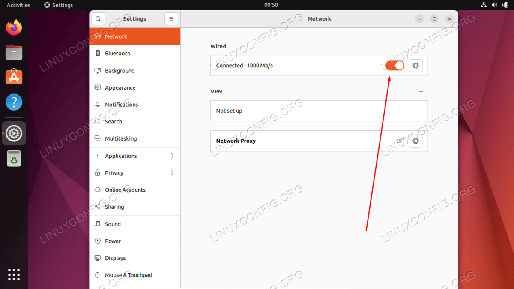Viewport: 514px width, 289px height.
Task: Launch Firefox from the dock
Action: pos(14,28)
